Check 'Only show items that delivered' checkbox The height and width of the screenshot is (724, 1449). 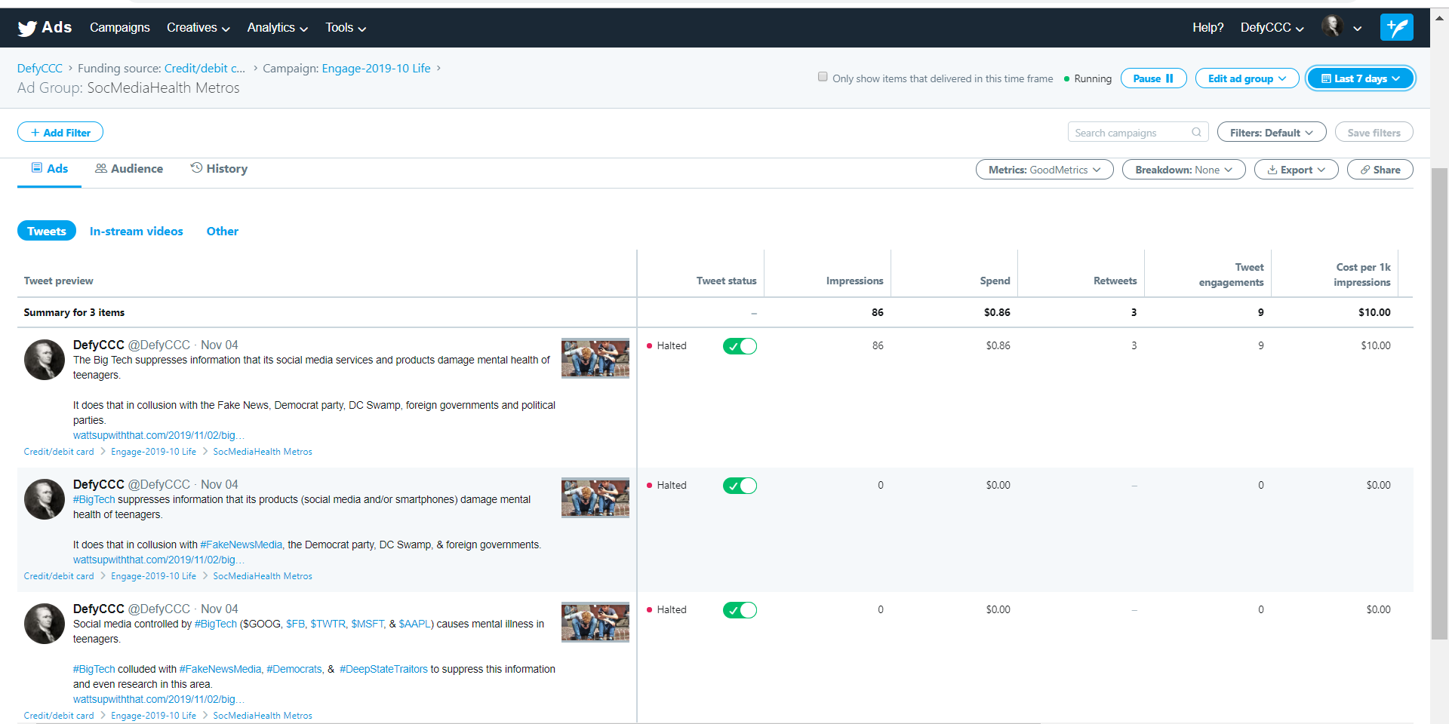click(823, 77)
